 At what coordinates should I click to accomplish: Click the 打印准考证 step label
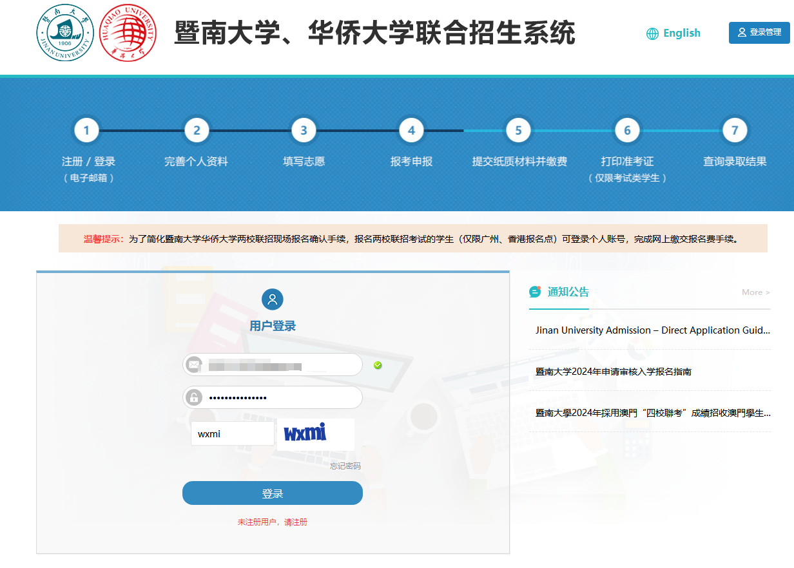click(x=627, y=162)
